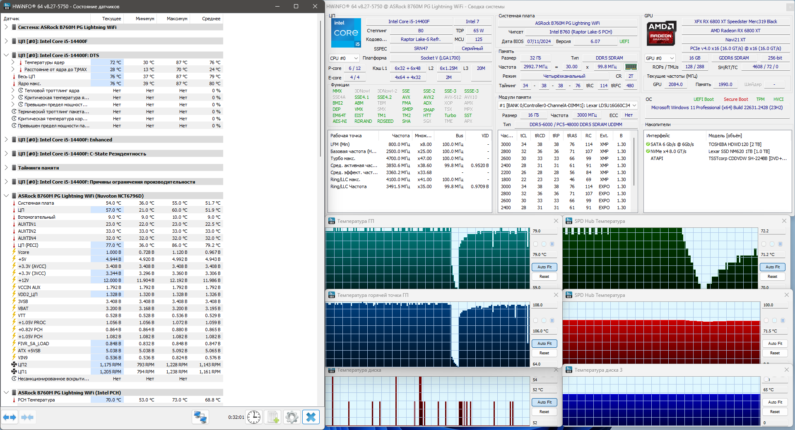Click the AMD Radeon Graphics logo
This screenshot has height=430, width=795.
click(x=661, y=33)
